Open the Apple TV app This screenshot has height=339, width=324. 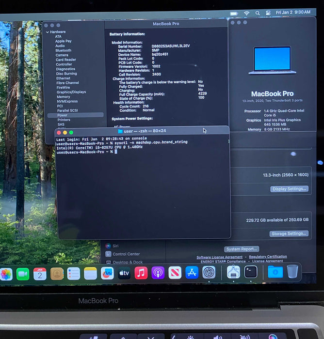tap(124, 273)
